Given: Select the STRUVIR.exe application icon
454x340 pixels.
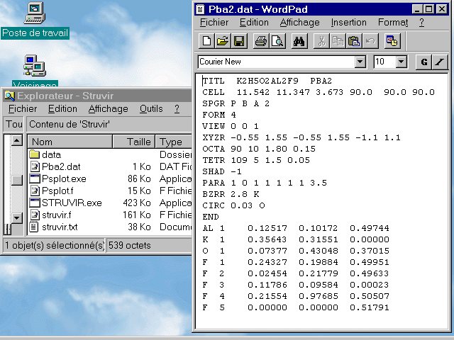Looking at the screenshot, I should click(x=35, y=203).
